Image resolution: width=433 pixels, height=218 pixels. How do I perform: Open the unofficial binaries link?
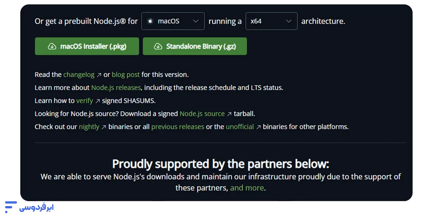(x=240, y=127)
